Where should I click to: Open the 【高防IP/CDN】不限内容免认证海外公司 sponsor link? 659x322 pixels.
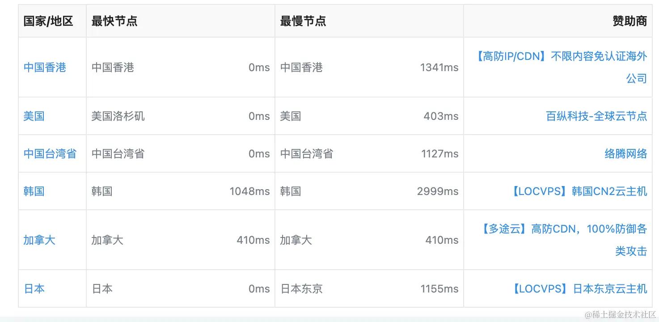pos(561,57)
